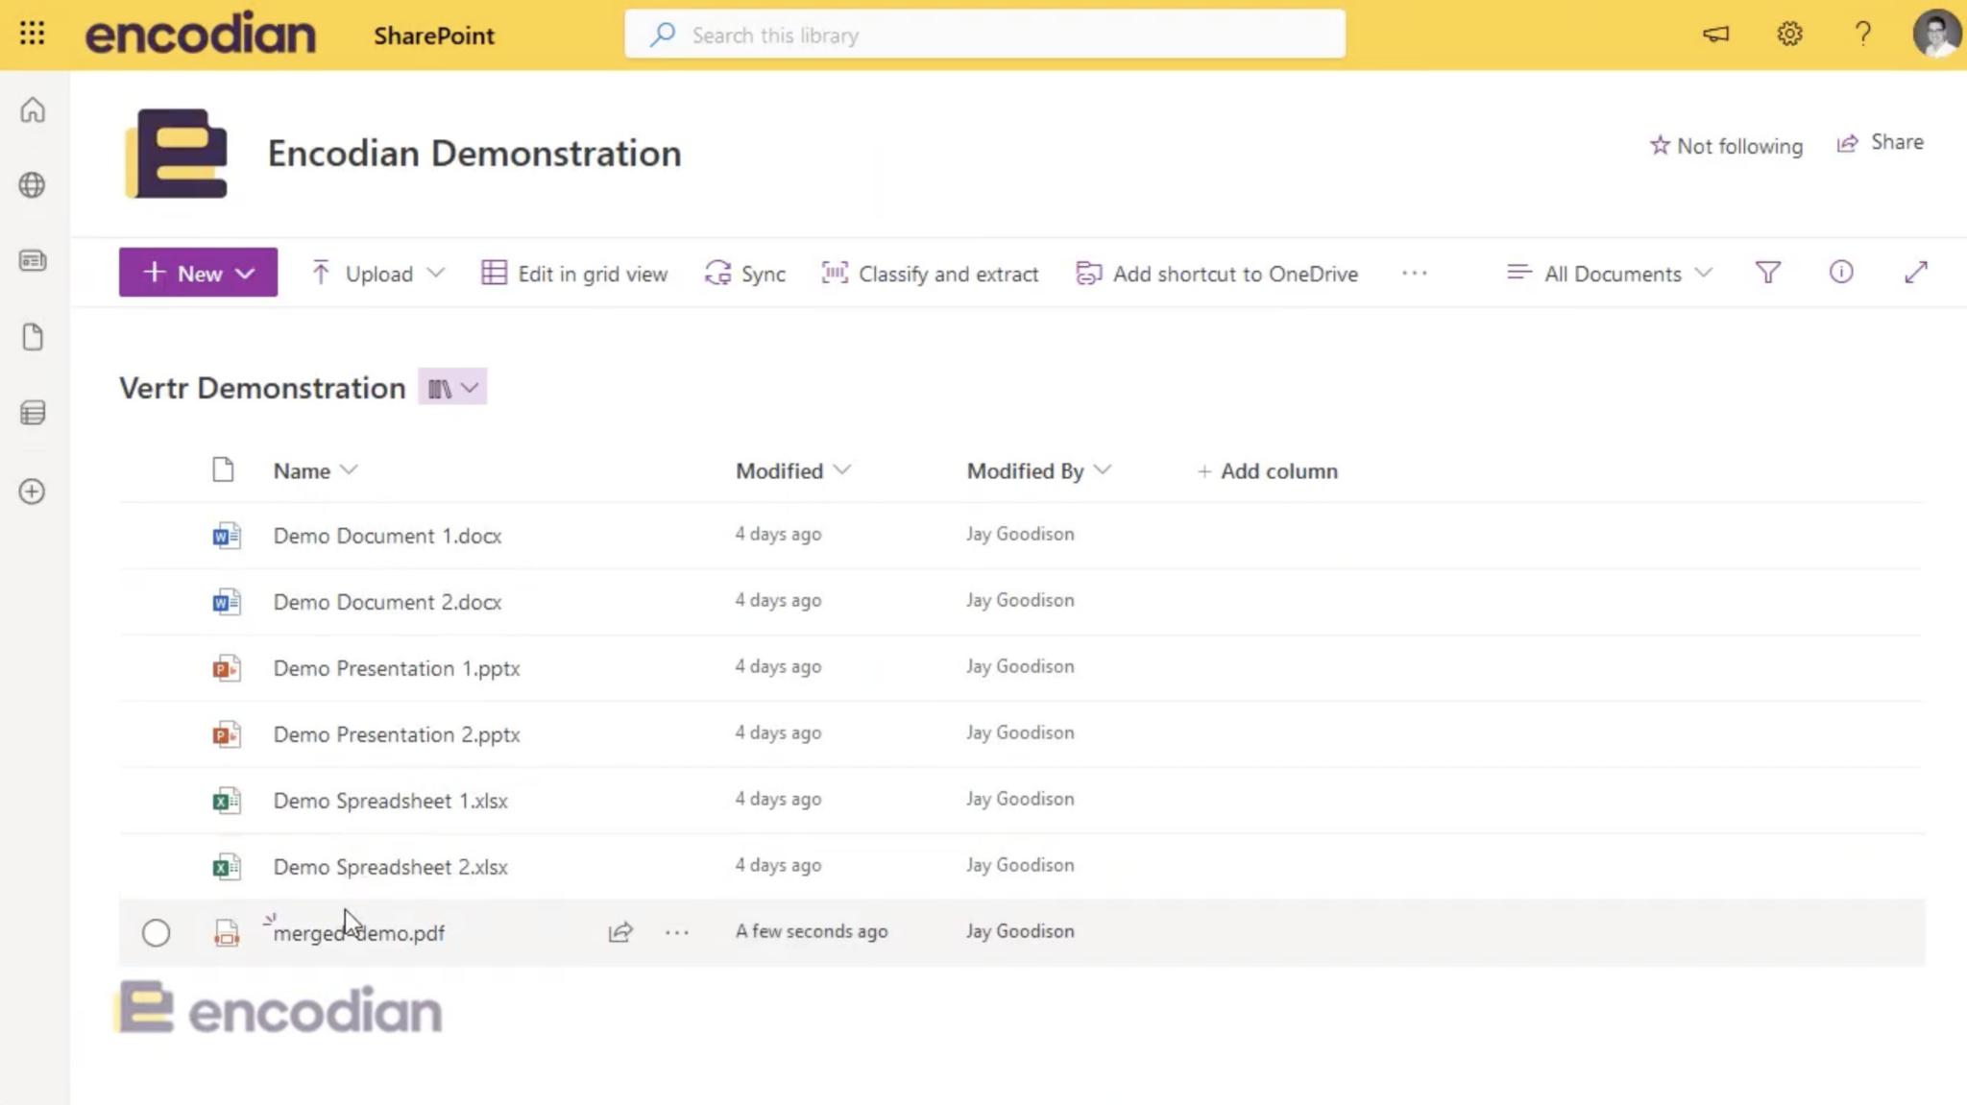Click 'A few seconds ago' in merged-demo.pdf row
Viewport: 1967px width, 1105px height.
812,931
